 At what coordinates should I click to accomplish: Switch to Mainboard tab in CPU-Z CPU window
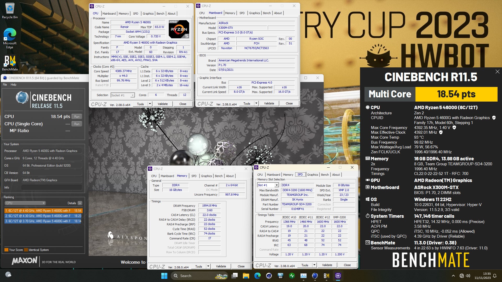pyautogui.click(x=109, y=14)
